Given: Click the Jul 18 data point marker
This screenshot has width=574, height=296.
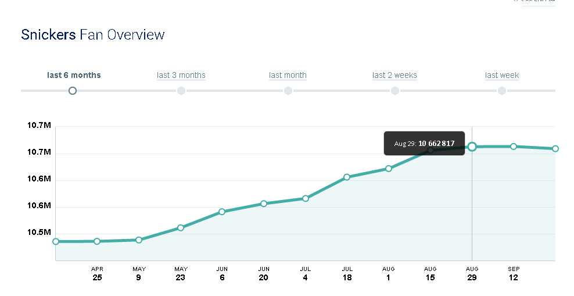Looking at the screenshot, I should (x=347, y=177).
